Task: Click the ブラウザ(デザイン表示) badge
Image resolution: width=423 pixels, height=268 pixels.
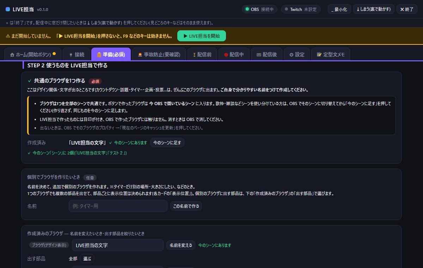Action: point(49,245)
